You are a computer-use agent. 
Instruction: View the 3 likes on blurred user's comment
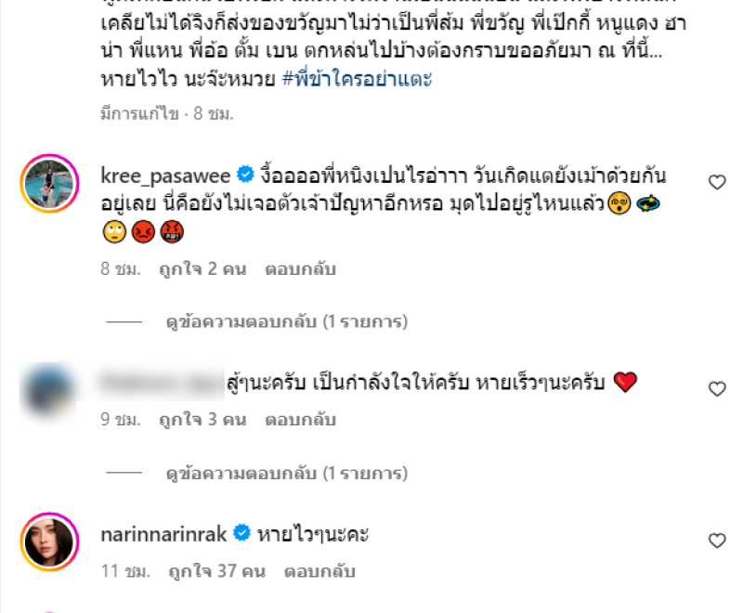click(x=202, y=420)
